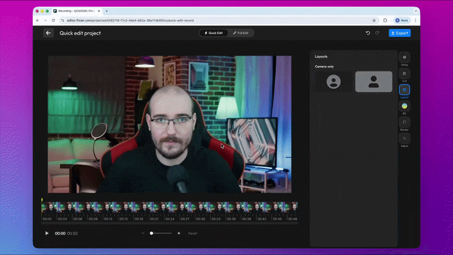Play the video preview

click(x=47, y=233)
